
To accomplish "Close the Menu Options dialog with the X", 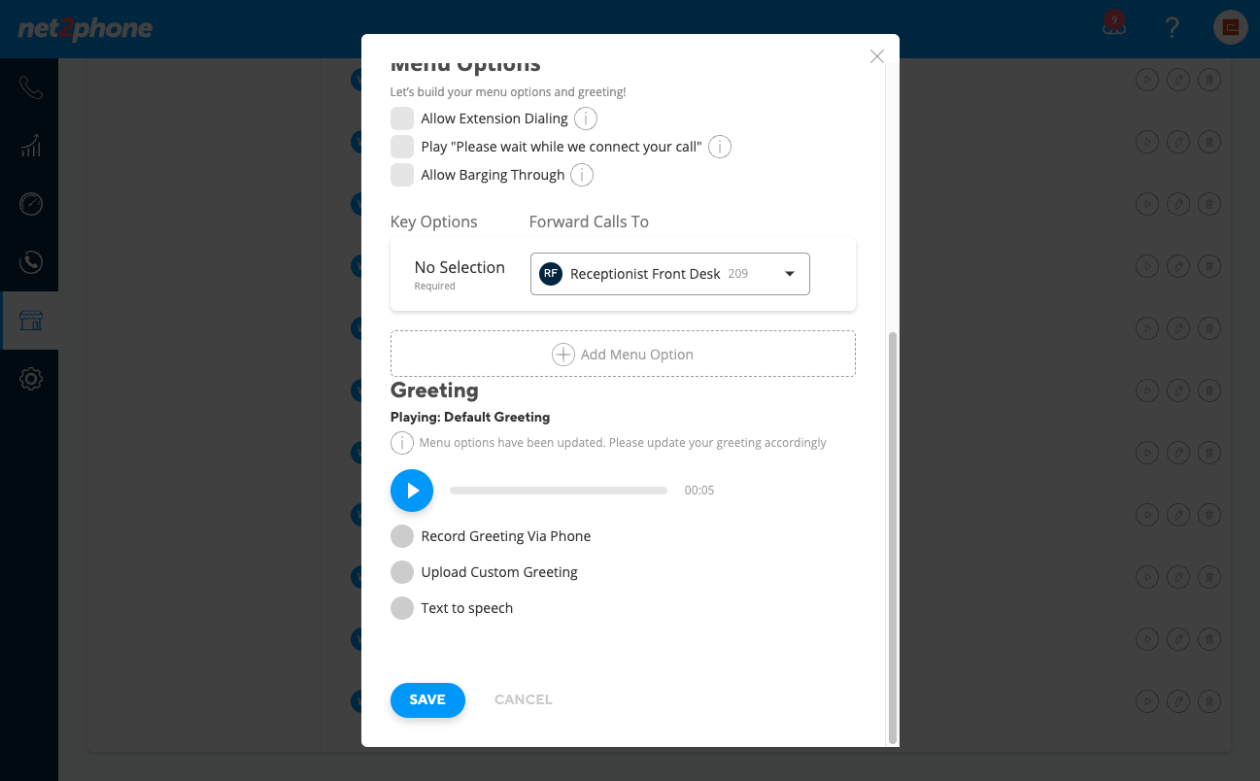I will pyautogui.click(x=877, y=56).
